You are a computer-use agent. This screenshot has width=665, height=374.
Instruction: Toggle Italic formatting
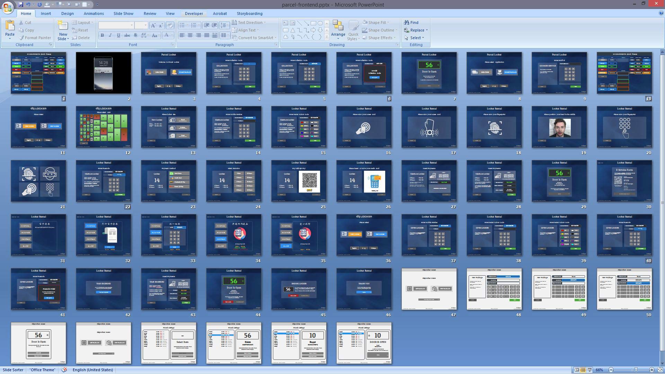(x=110, y=35)
